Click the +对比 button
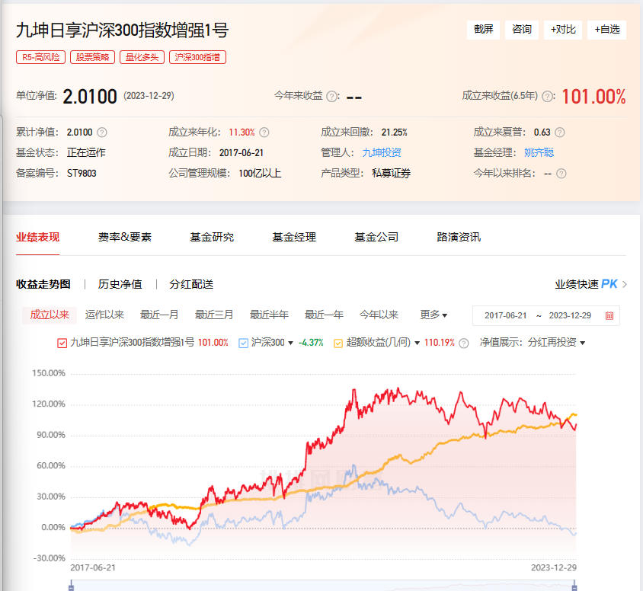 coord(563,30)
